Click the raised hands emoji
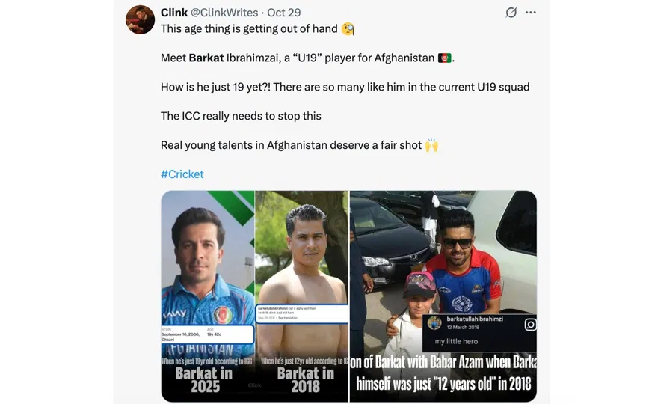This screenshot has height=404, width=646. pos(431,145)
